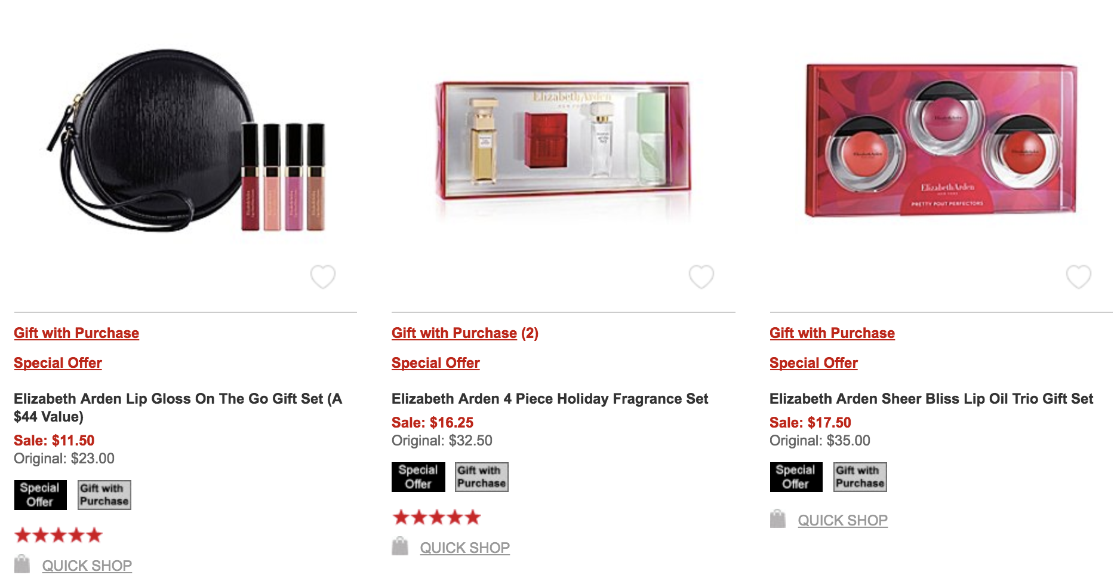Click Gift with Purchase badge for Lip Gloss set

click(104, 495)
